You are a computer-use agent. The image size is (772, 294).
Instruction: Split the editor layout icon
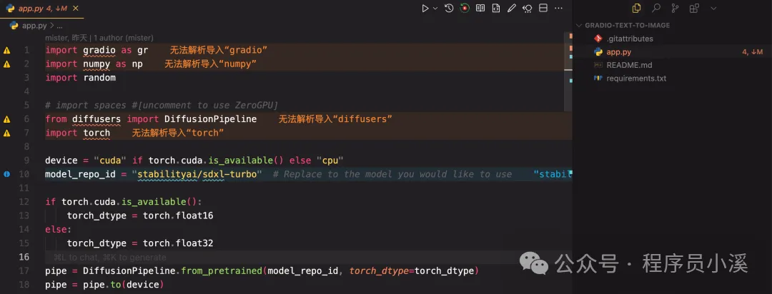pyautogui.click(x=543, y=9)
